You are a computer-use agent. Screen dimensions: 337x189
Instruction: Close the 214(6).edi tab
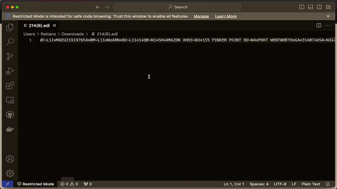54,25
